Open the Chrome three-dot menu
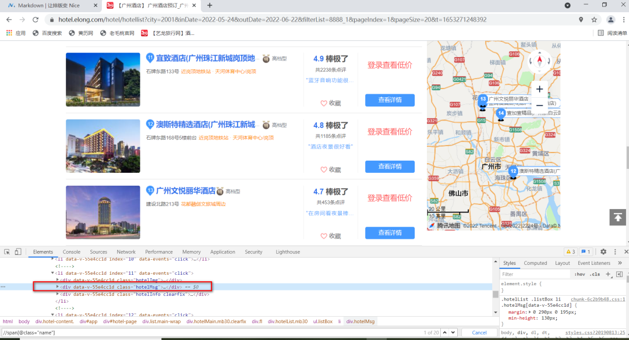The width and height of the screenshot is (629, 340). [624, 20]
